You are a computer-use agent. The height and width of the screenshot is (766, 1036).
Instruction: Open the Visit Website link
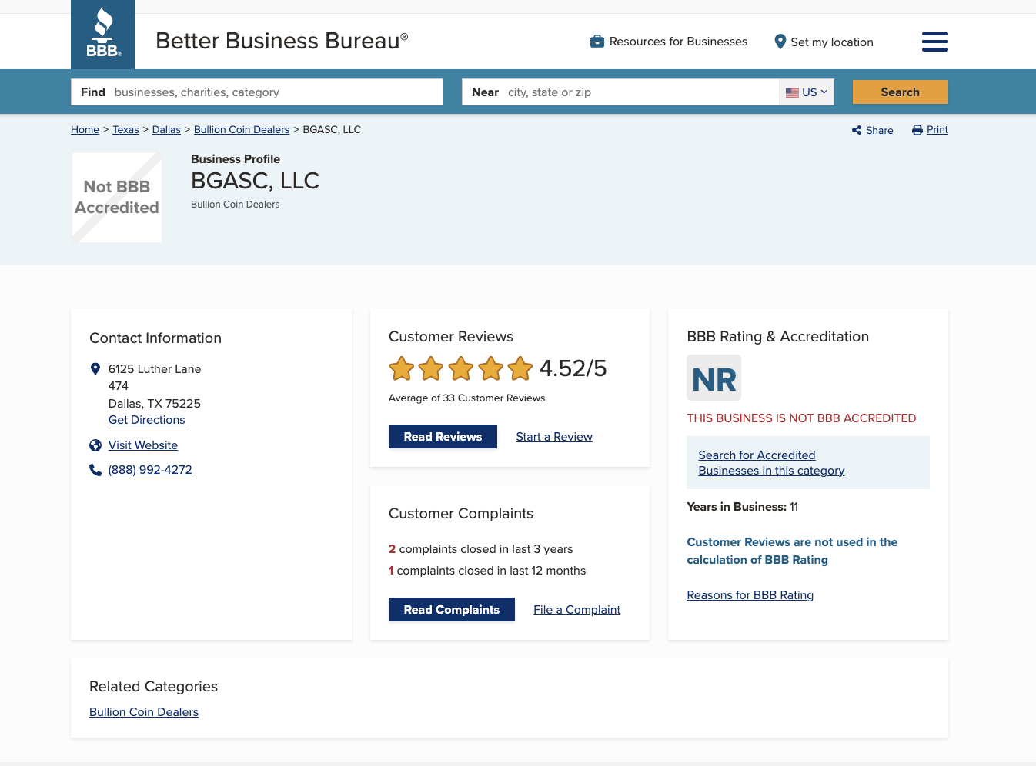[x=142, y=445]
